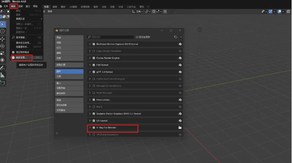Open the Themes section in Preferences sidebar
Image resolution: width=292 pixels, height=163 pixels.
coord(69,77)
